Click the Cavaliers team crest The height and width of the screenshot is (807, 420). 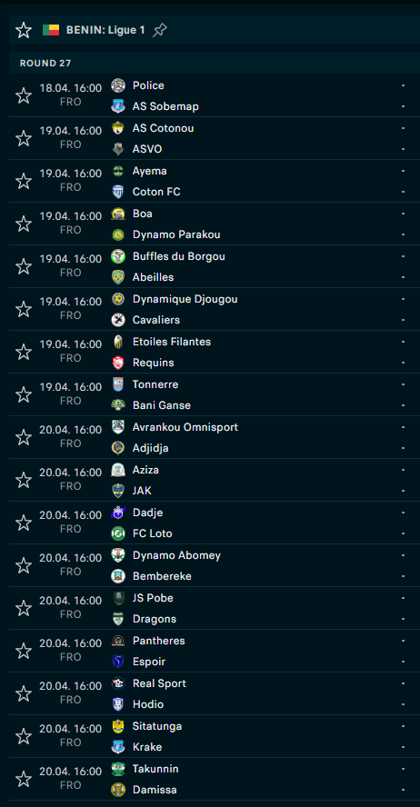(118, 320)
